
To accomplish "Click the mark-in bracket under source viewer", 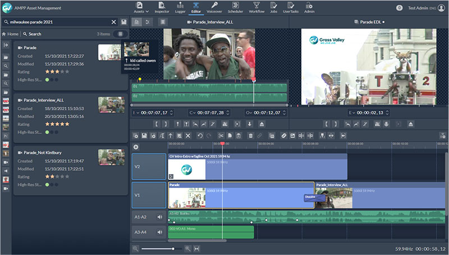I will coord(157,124).
